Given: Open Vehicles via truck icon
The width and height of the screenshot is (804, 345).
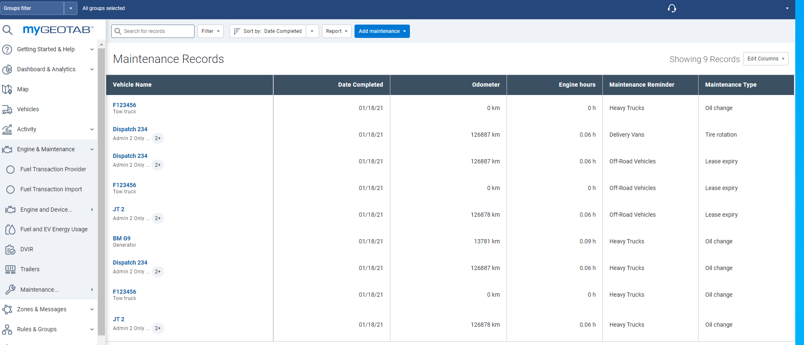Looking at the screenshot, I should point(7,109).
